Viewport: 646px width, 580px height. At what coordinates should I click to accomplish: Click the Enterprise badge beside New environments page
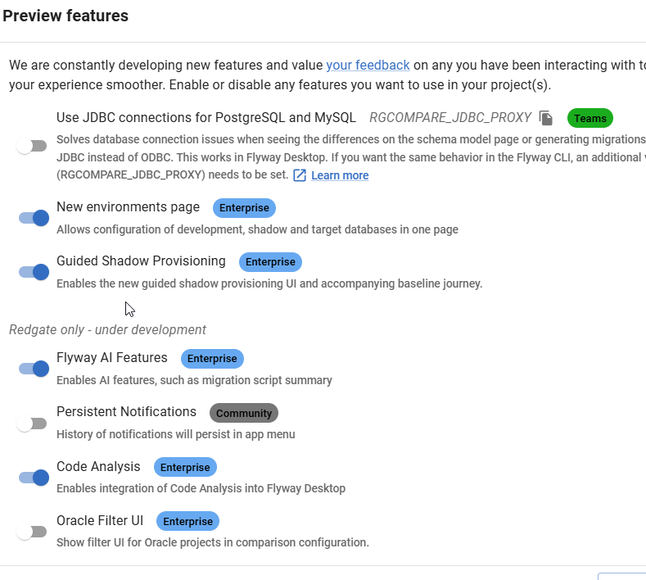(244, 208)
